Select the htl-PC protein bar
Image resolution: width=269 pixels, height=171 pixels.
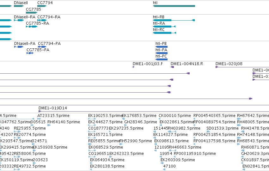pyautogui.click(x=162, y=59)
